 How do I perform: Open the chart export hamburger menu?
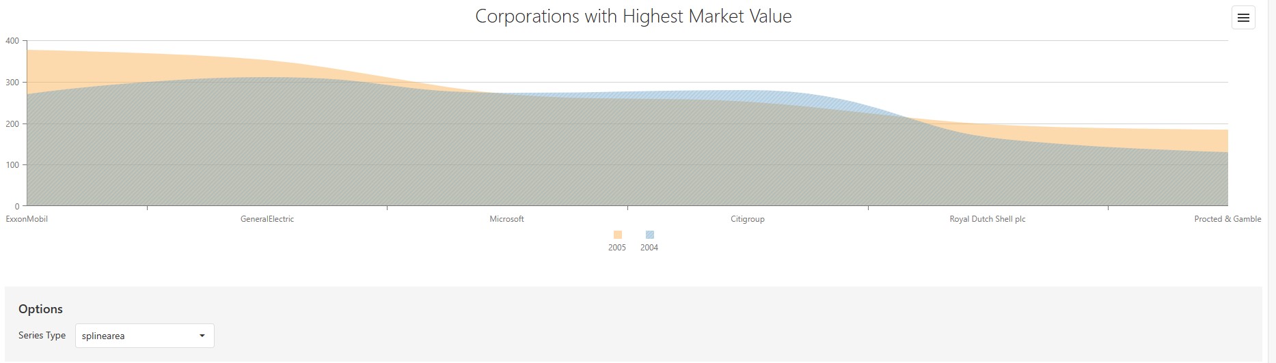(x=1243, y=18)
